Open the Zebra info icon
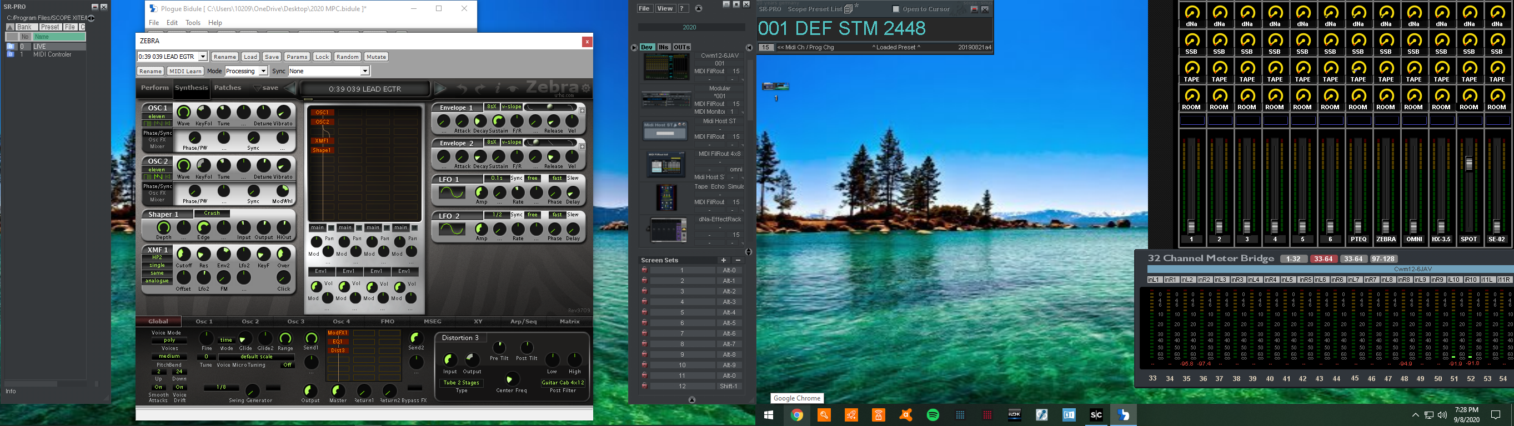The image size is (1514, 426). (497, 89)
